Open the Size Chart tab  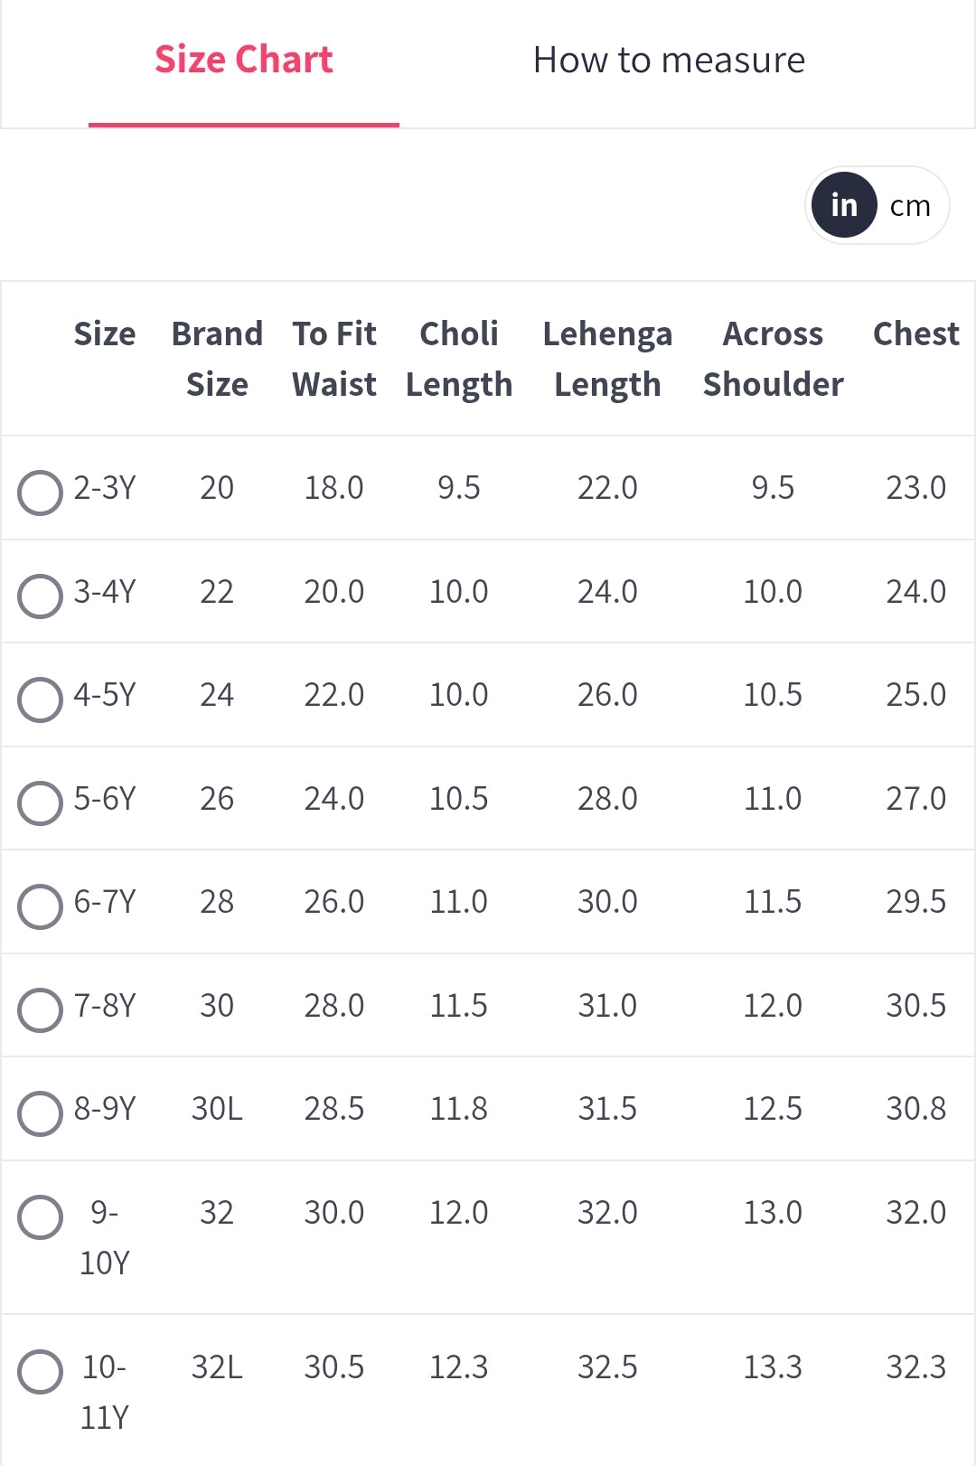coord(244,61)
